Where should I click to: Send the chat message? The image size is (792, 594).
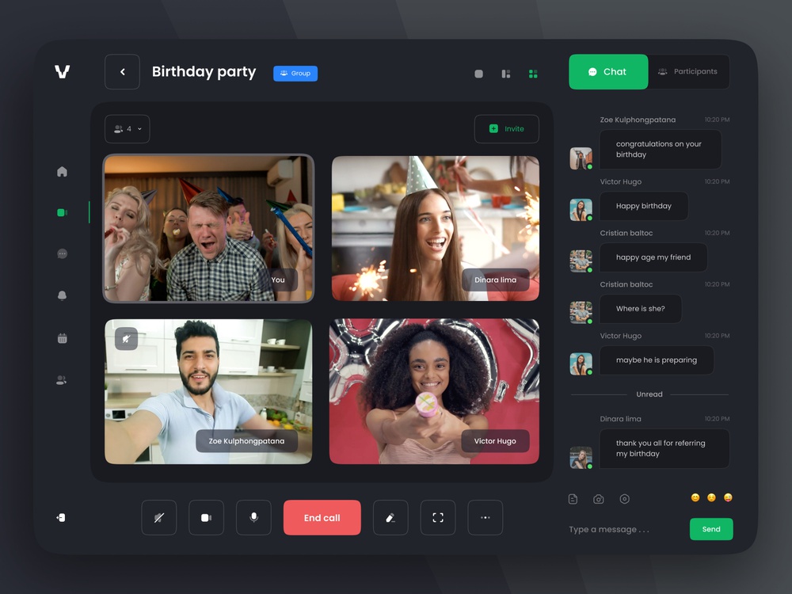[711, 529]
